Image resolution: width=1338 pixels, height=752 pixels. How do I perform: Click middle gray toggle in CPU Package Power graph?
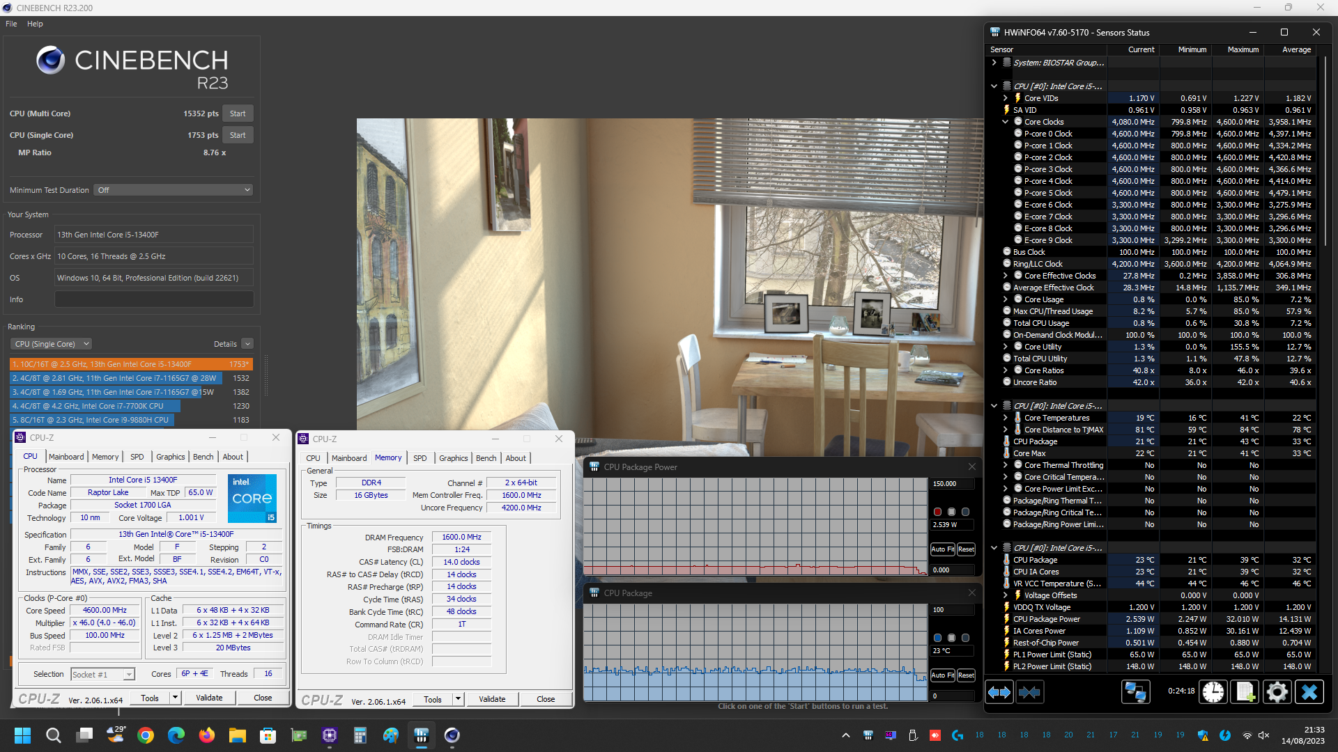[x=951, y=512]
